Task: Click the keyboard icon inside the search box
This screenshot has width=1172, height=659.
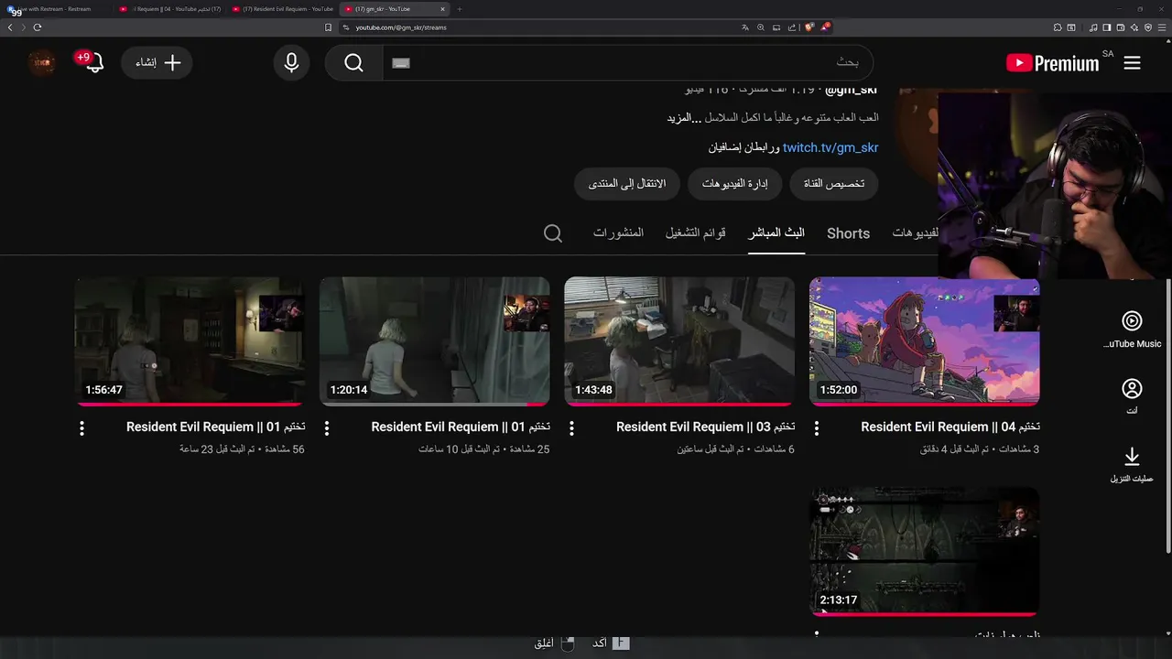Action: [401, 63]
